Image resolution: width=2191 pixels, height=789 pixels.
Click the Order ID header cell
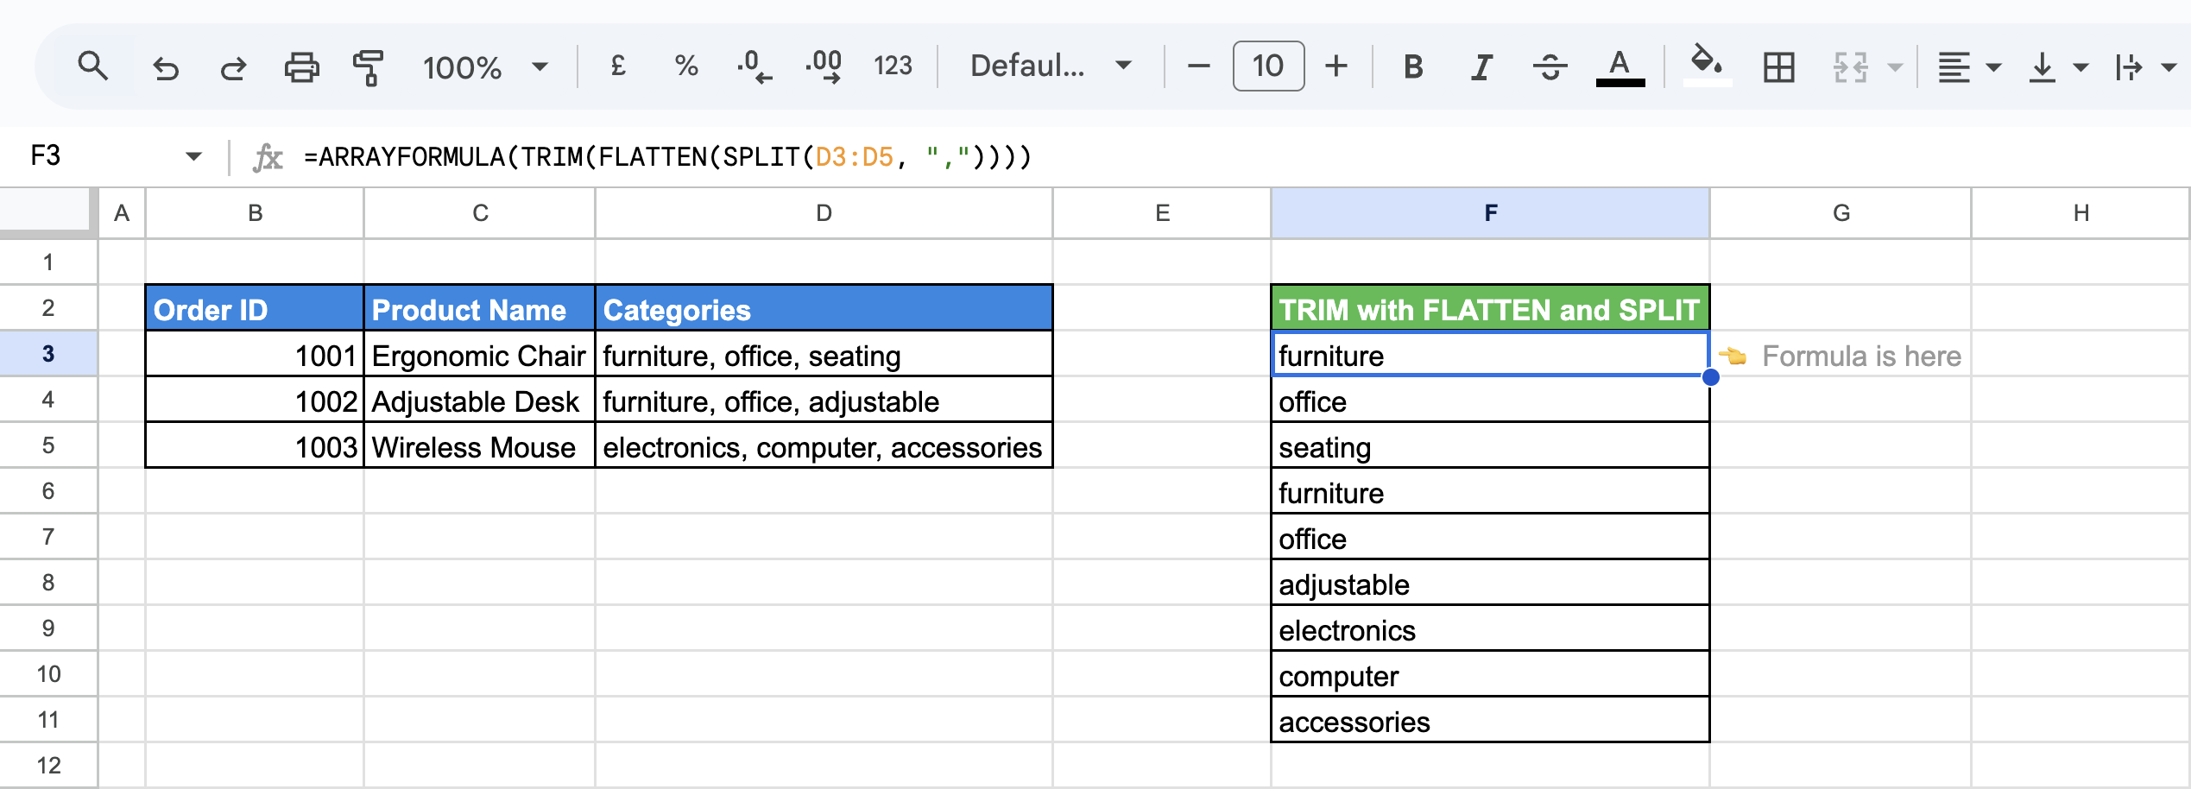[255, 308]
